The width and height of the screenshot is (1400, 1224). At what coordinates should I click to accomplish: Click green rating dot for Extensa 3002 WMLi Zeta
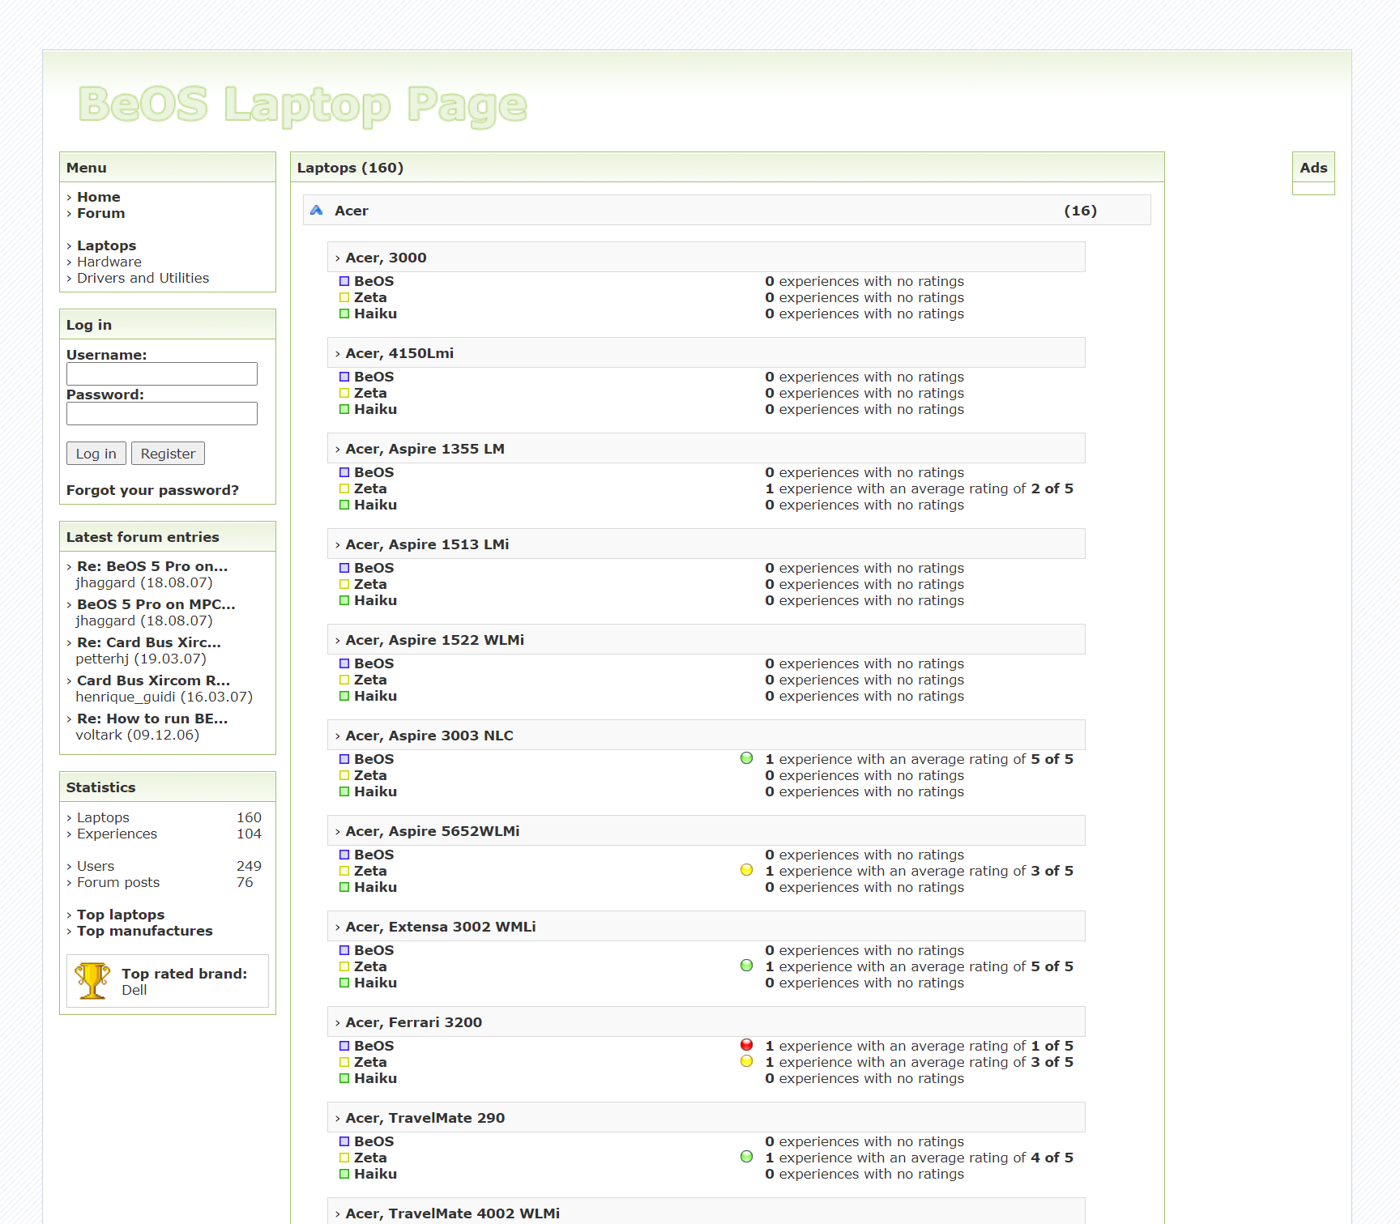coord(747,966)
